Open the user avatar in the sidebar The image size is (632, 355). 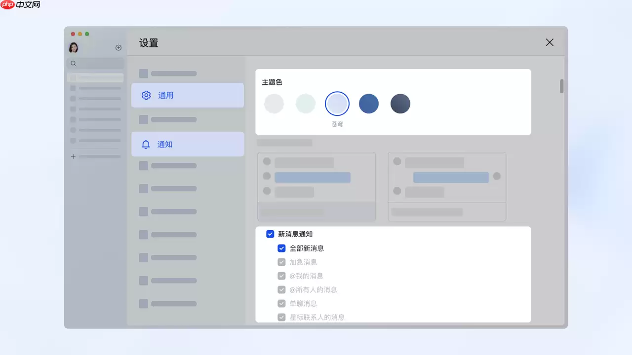(74, 47)
